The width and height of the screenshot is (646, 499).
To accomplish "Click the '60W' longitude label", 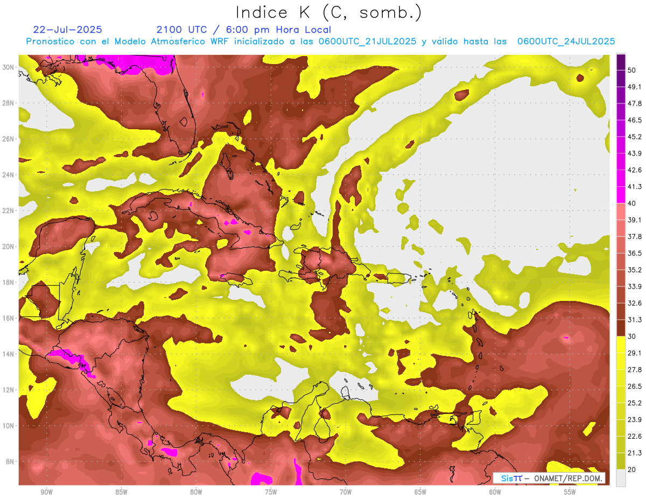I will click(495, 492).
